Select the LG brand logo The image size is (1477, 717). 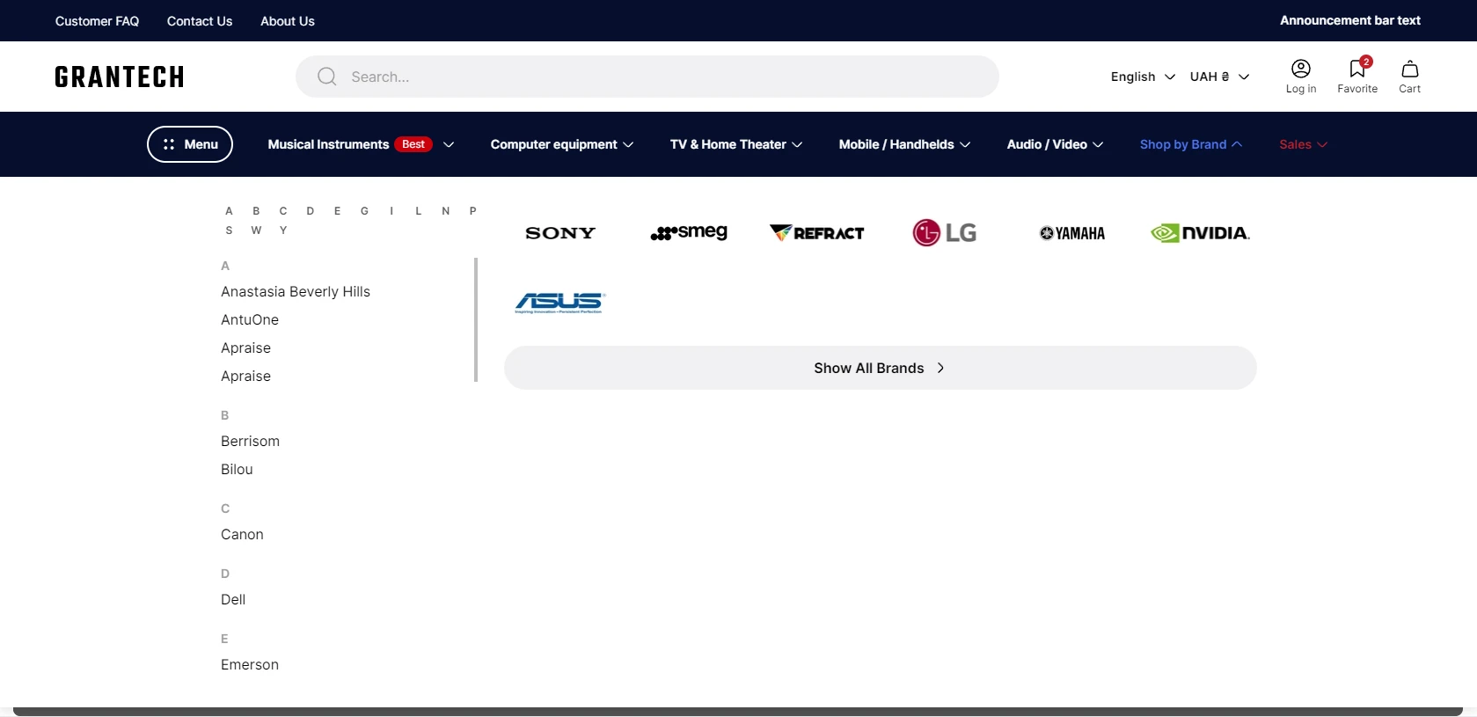945,232
